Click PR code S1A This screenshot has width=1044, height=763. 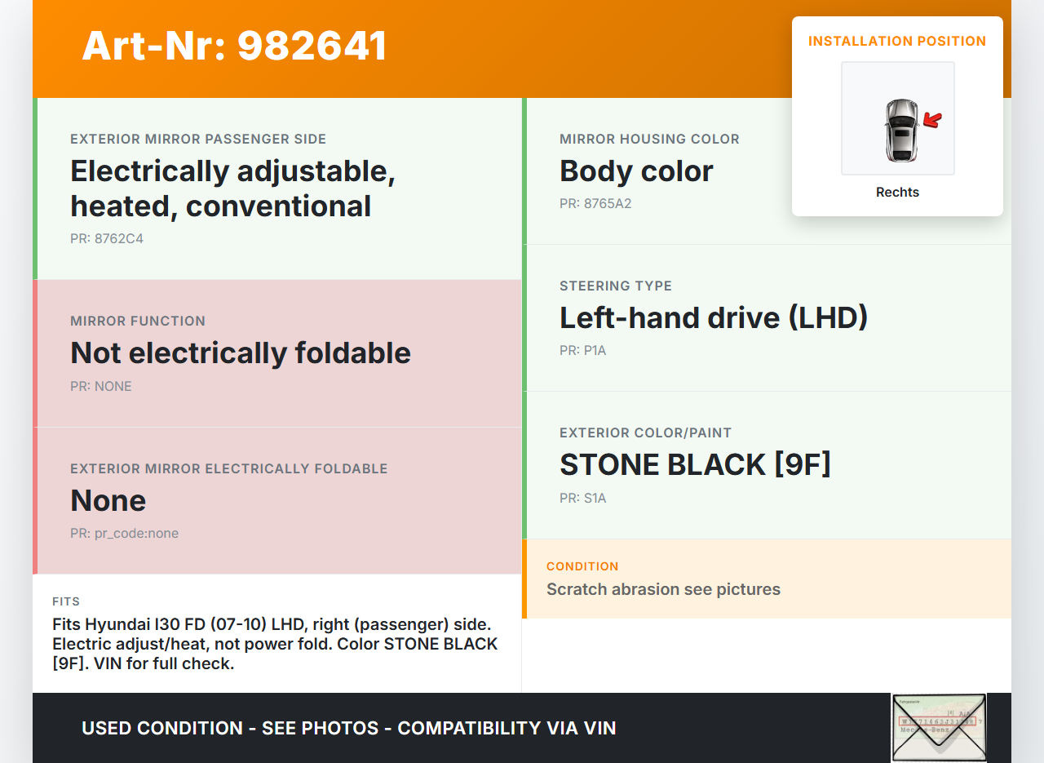[583, 499]
